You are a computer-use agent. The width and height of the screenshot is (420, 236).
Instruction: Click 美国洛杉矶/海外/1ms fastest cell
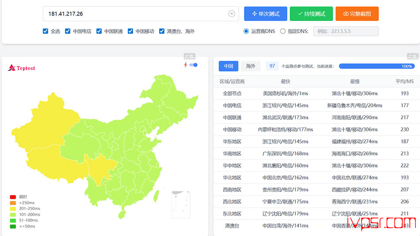click(286, 94)
